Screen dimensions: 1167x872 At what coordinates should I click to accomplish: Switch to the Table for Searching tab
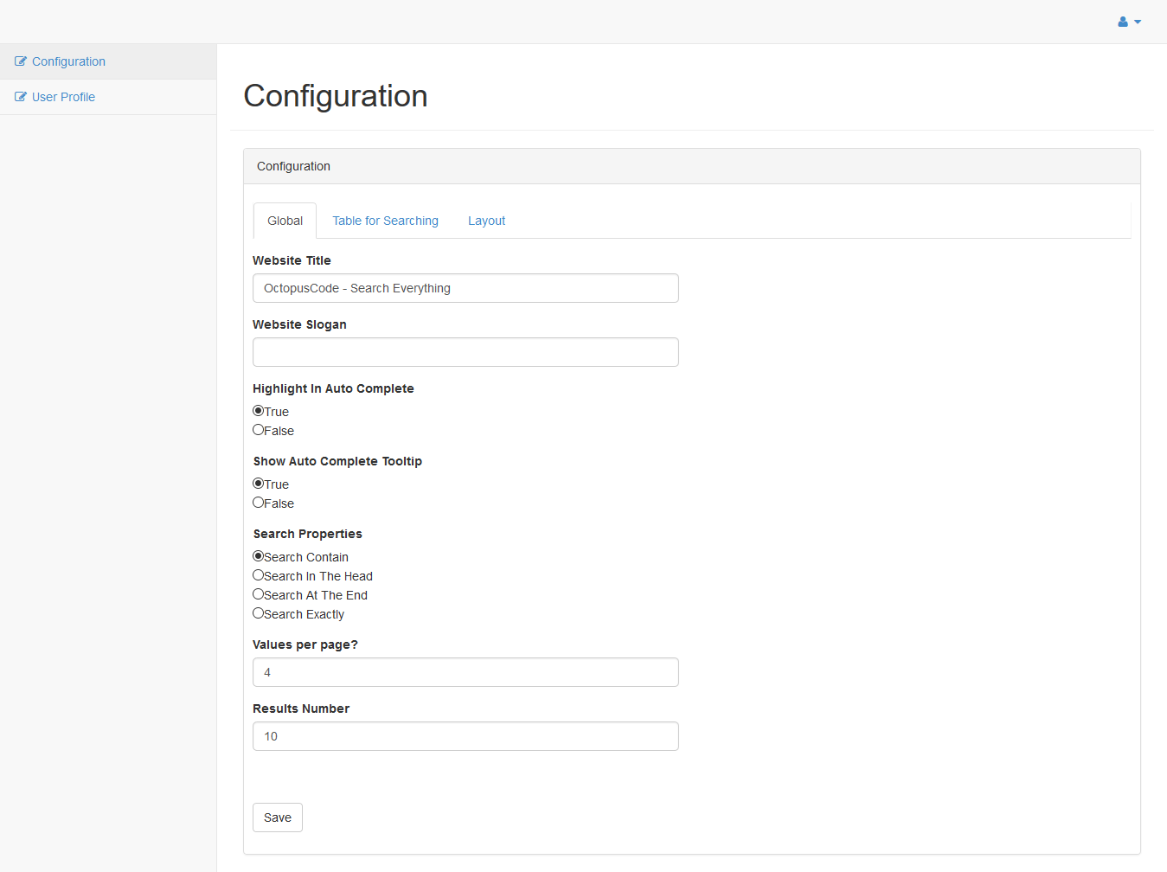[385, 221]
